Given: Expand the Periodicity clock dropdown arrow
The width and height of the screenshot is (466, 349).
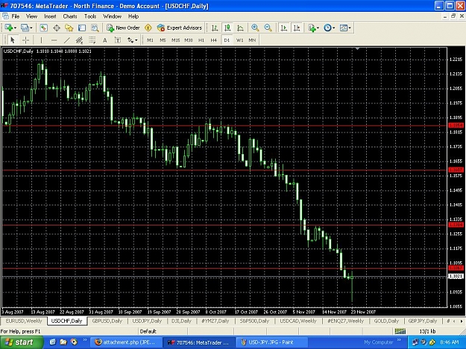Looking at the screenshot, I should point(334,28).
